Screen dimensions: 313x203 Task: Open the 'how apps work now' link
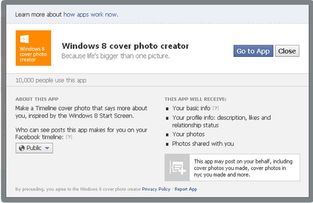[x=91, y=15]
